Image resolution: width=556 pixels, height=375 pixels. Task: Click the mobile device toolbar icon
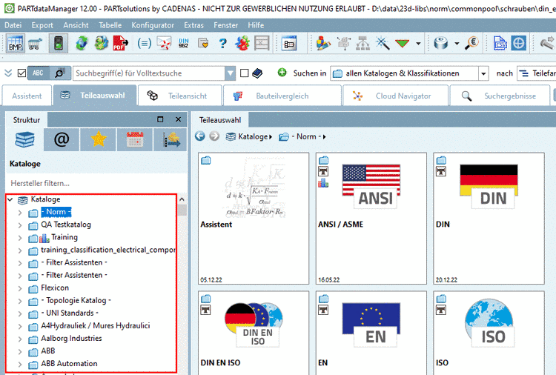click(59, 44)
